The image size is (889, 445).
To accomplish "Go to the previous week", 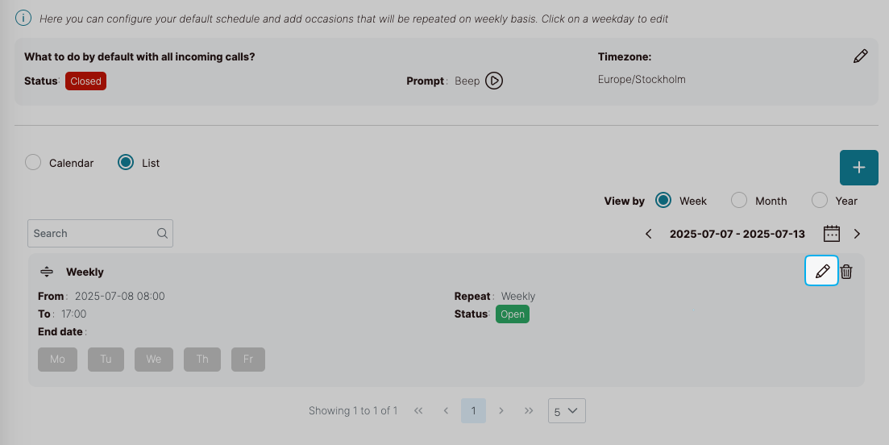I will (649, 234).
